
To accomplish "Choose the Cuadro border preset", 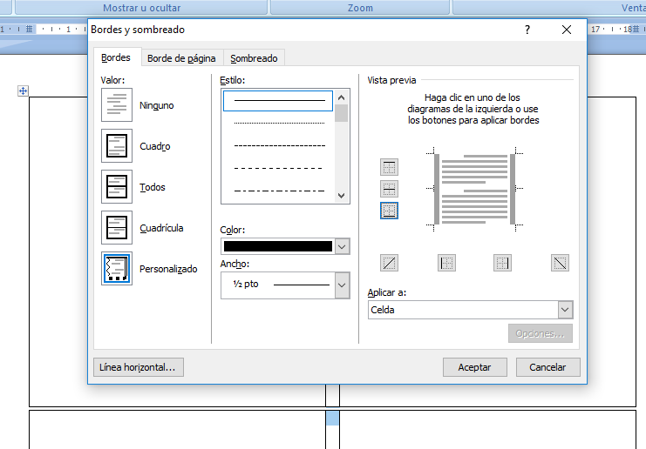I will pos(117,146).
